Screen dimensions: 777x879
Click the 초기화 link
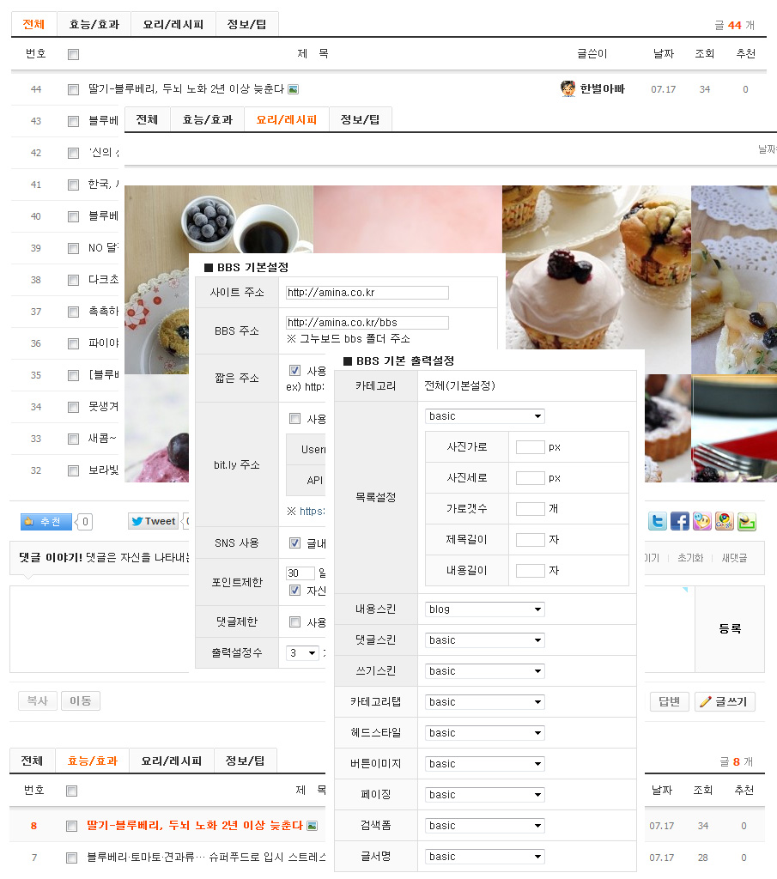coord(690,558)
